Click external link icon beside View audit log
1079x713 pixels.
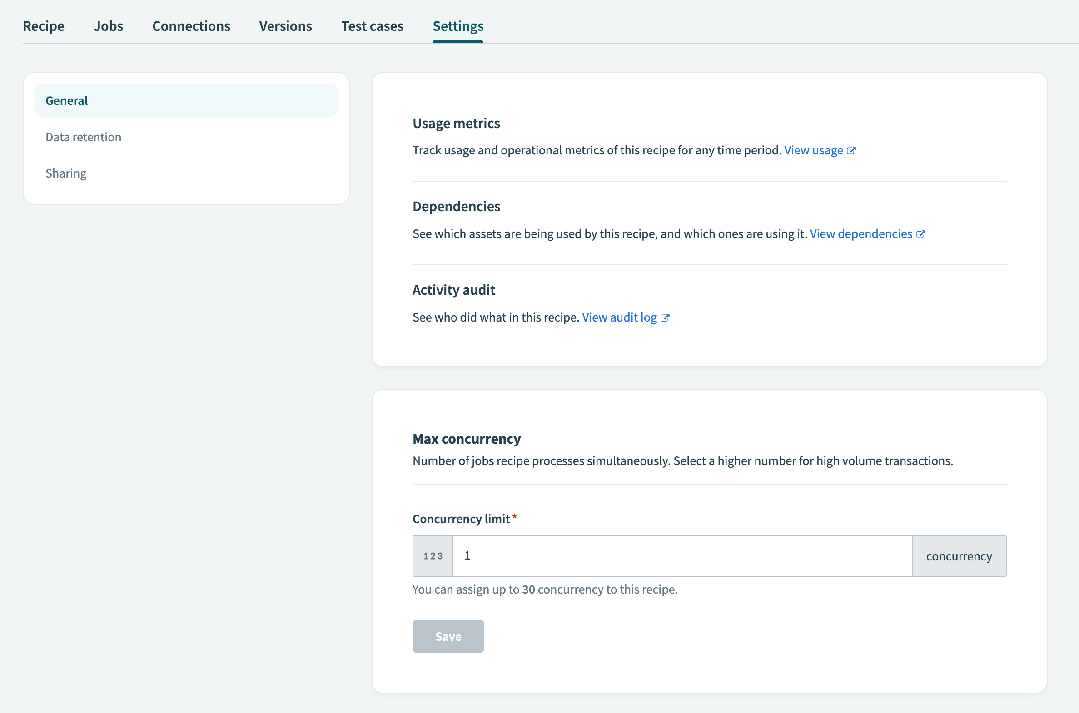coord(665,318)
